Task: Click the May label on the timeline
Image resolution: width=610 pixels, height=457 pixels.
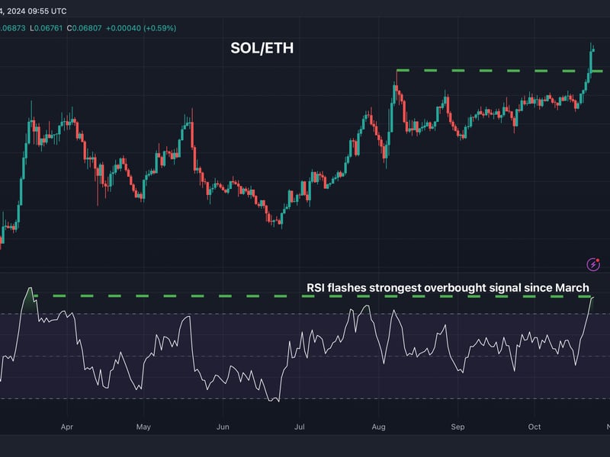Action: click(143, 427)
